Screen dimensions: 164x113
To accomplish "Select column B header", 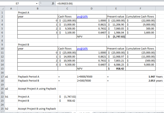I will (38, 8).
